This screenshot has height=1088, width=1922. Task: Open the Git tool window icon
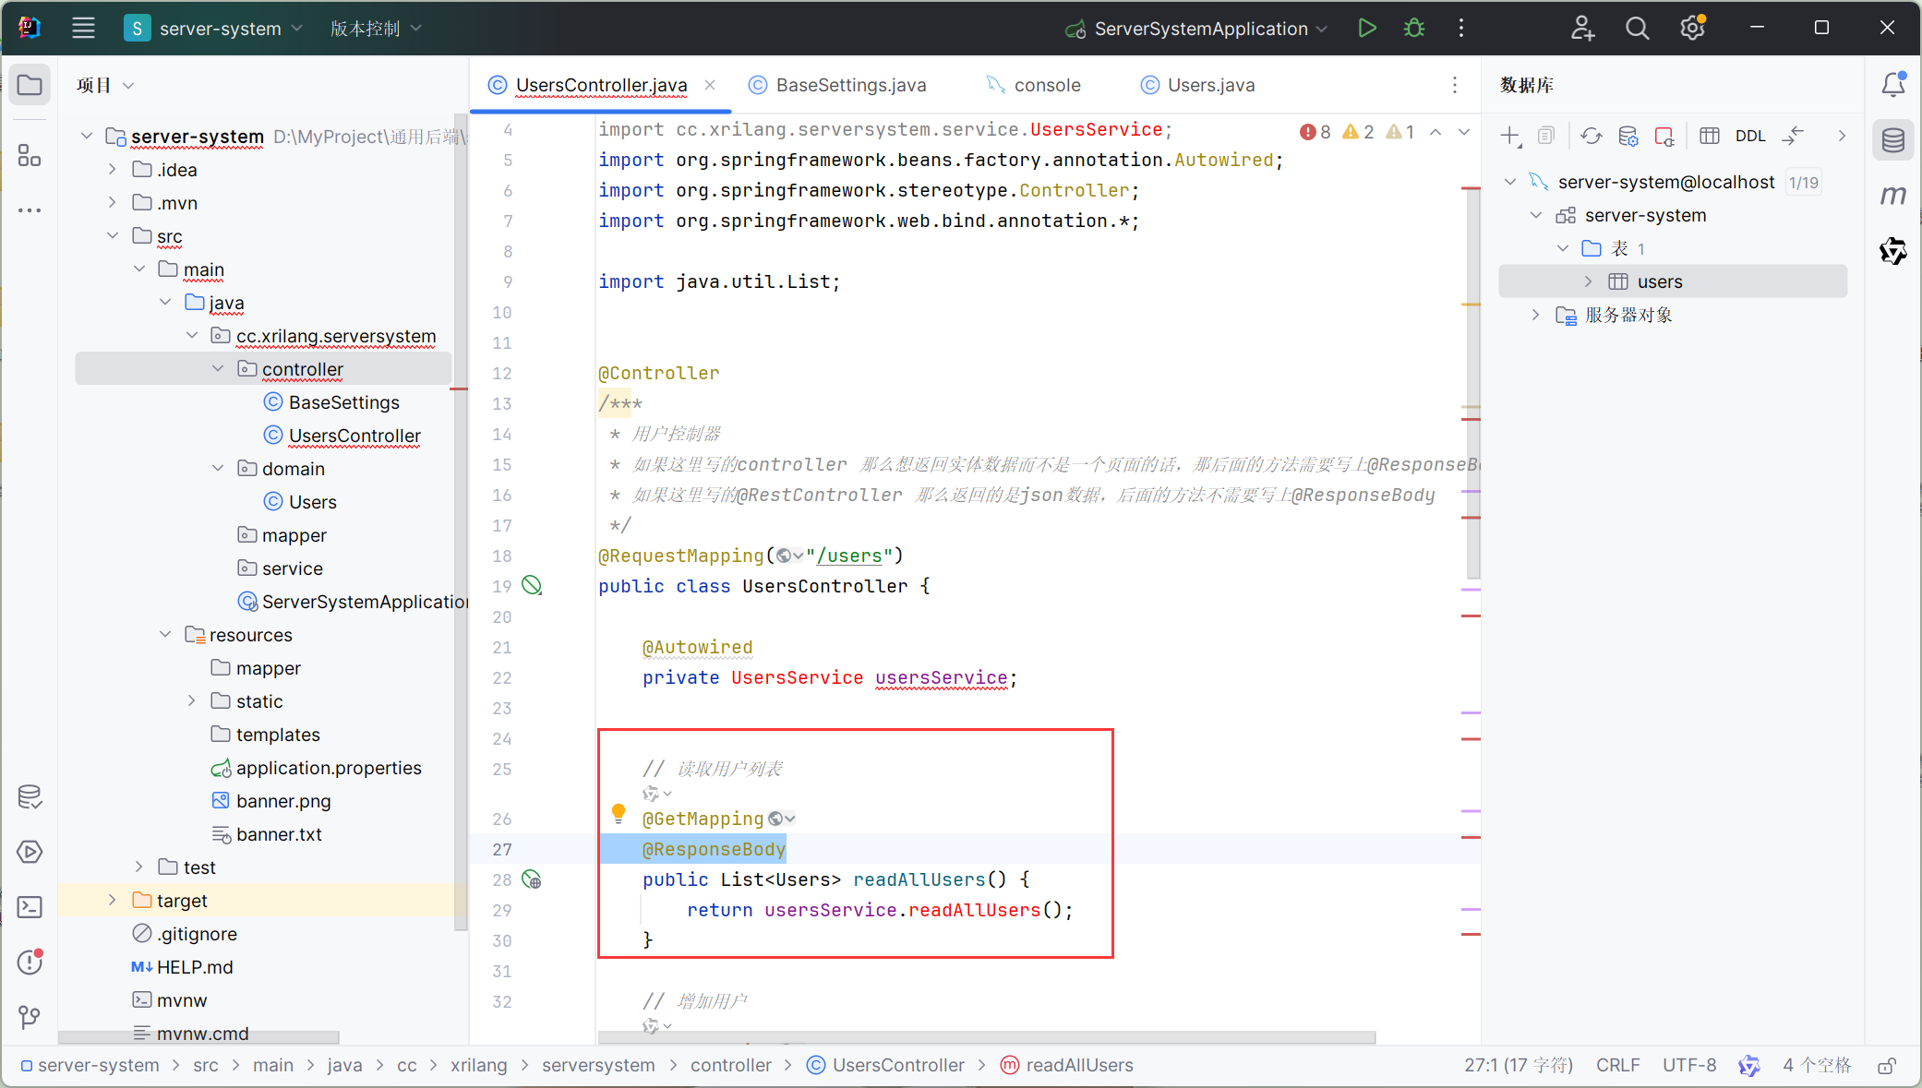point(30,1017)
